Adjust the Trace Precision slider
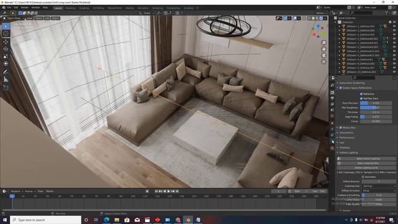 [x=376, y=103]
